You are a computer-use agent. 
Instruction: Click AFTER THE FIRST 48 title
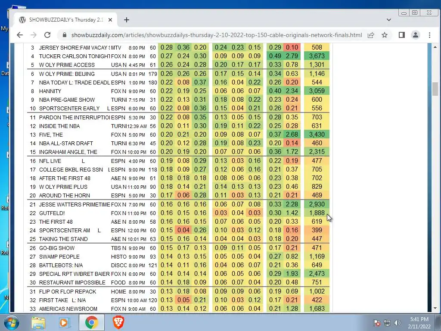65,178
